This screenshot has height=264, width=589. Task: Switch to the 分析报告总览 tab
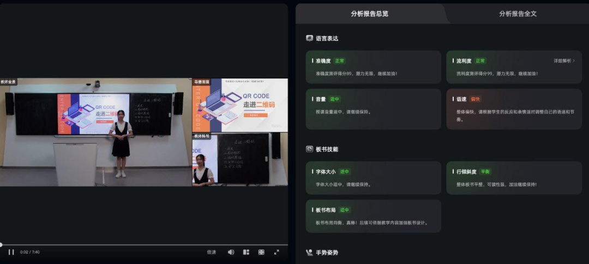370,14
